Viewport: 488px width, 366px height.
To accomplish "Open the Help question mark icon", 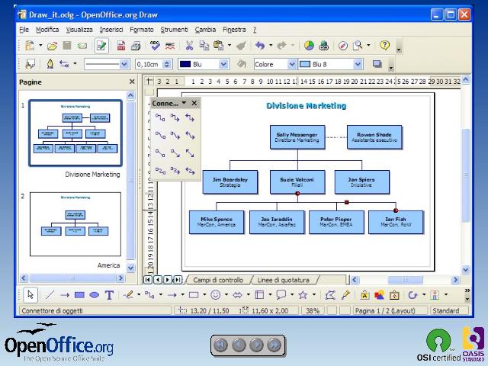I will (x=384, y=46).
